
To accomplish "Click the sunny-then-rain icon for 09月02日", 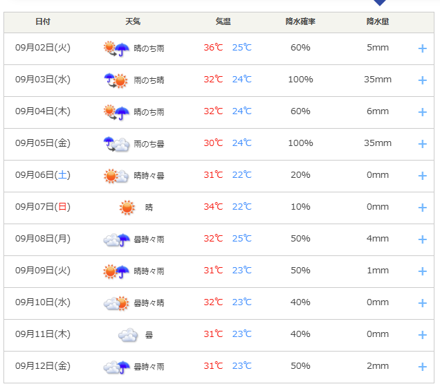I will [116, 48].
